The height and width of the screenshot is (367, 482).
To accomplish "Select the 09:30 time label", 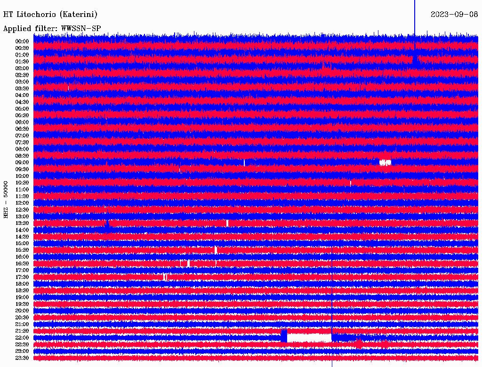I will [22, 170].
